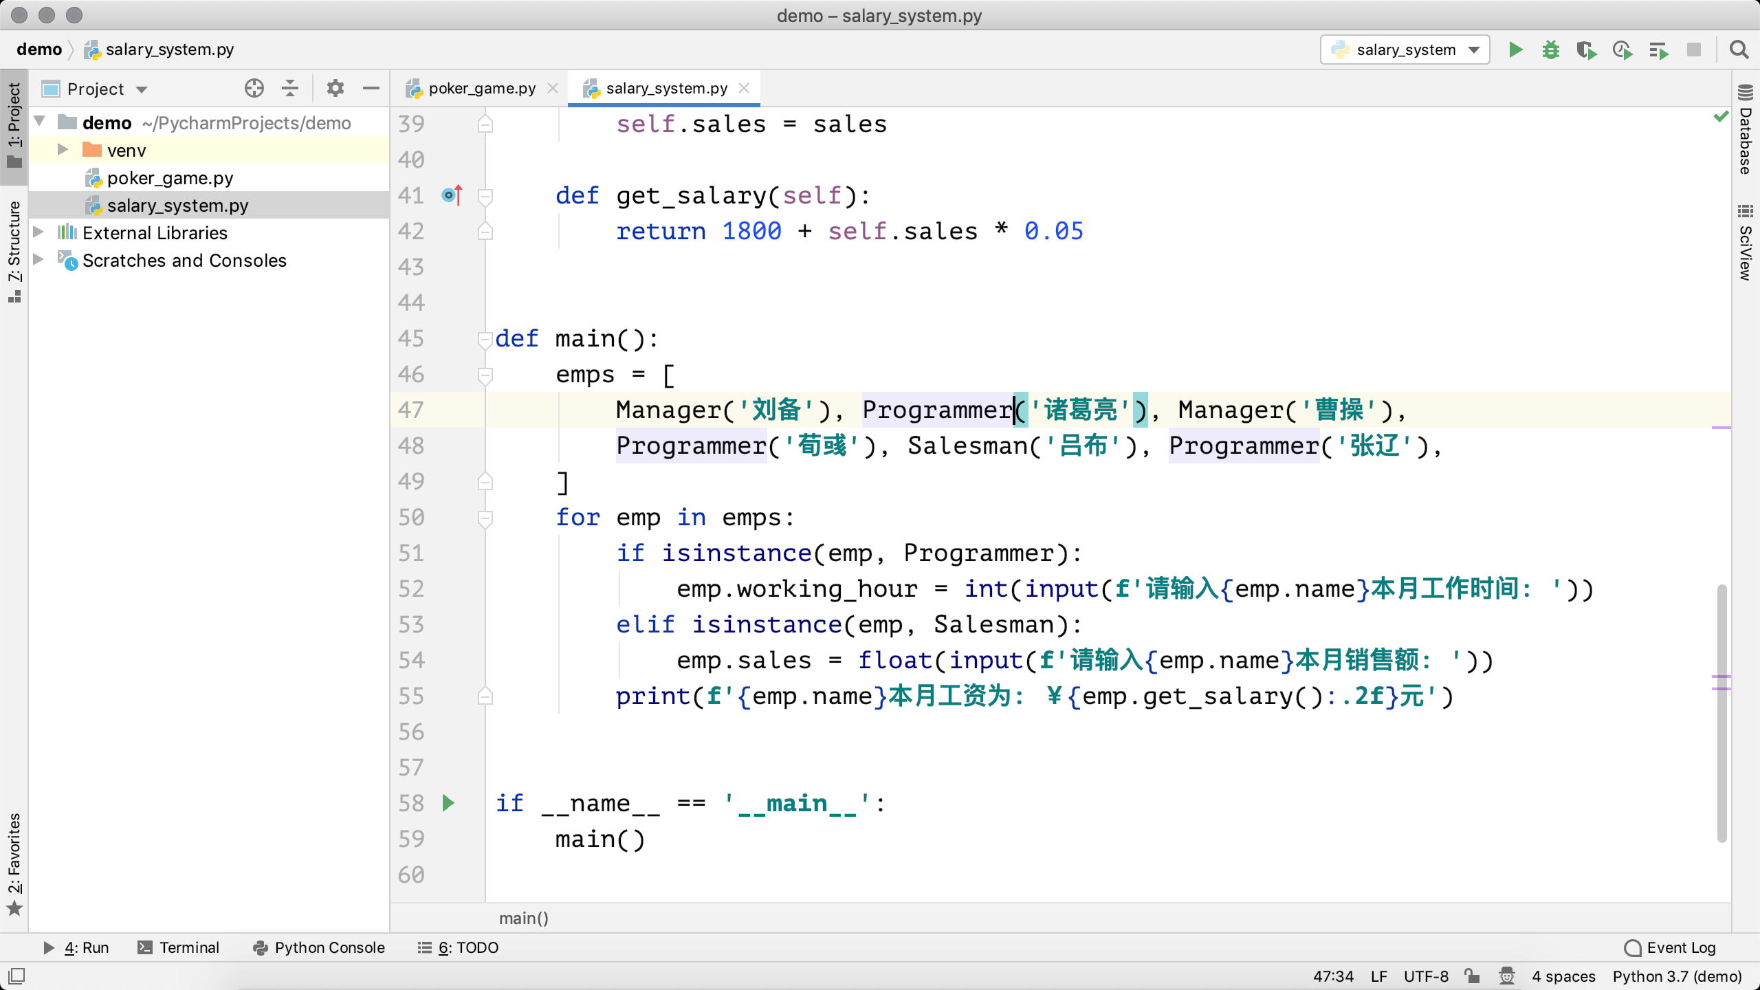This screenshot has width=1760, height=990.
Task: Expand the venv folder in project tree
Action: click(62, 150)
